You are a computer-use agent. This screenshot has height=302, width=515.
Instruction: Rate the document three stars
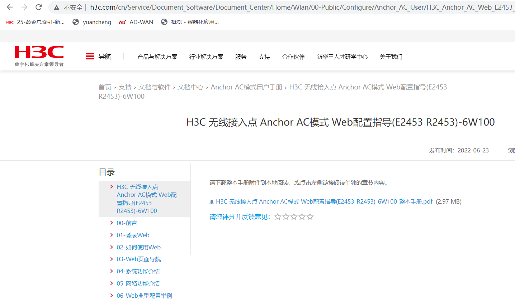pos(294,217)
